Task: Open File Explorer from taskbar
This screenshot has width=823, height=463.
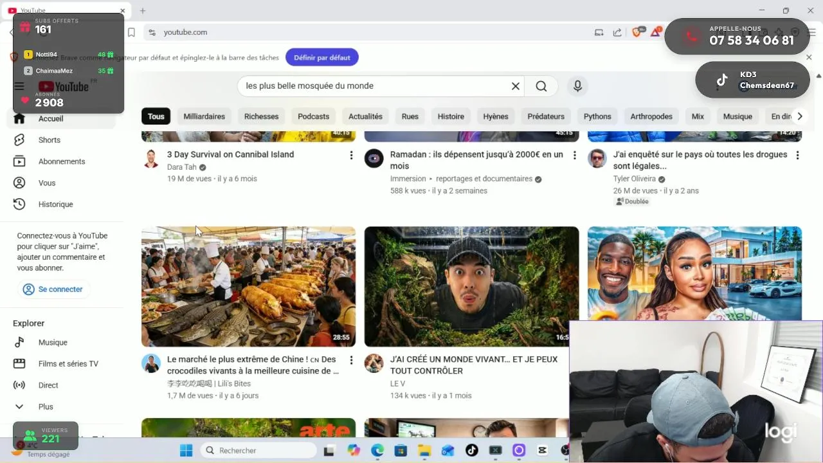Action: [424, 450]
